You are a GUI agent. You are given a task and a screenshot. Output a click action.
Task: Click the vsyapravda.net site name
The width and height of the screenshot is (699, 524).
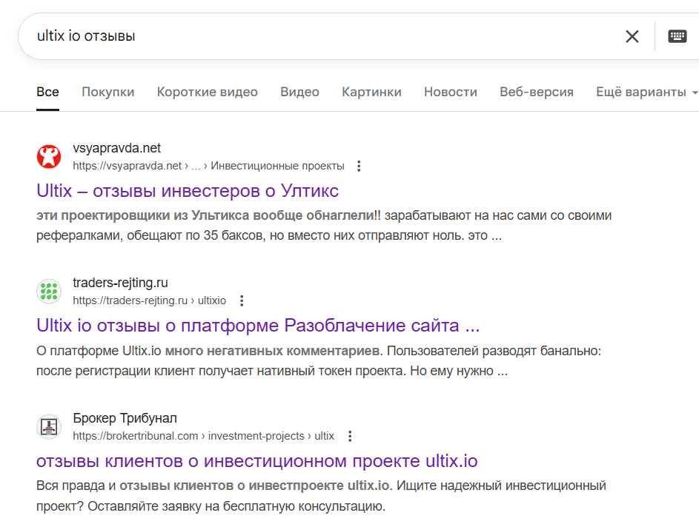pos(117,148)
